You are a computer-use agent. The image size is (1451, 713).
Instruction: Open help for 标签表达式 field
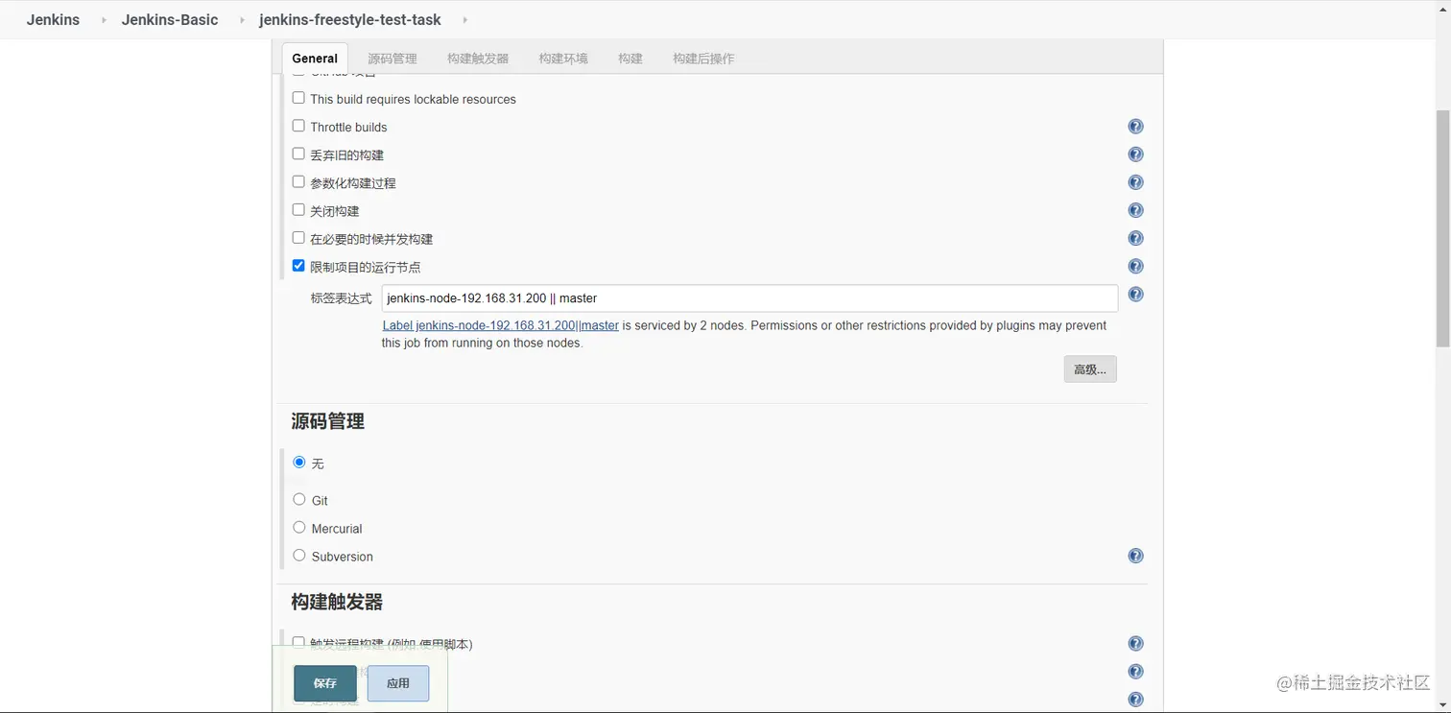pyautogui.click(x=1135, y=295)
